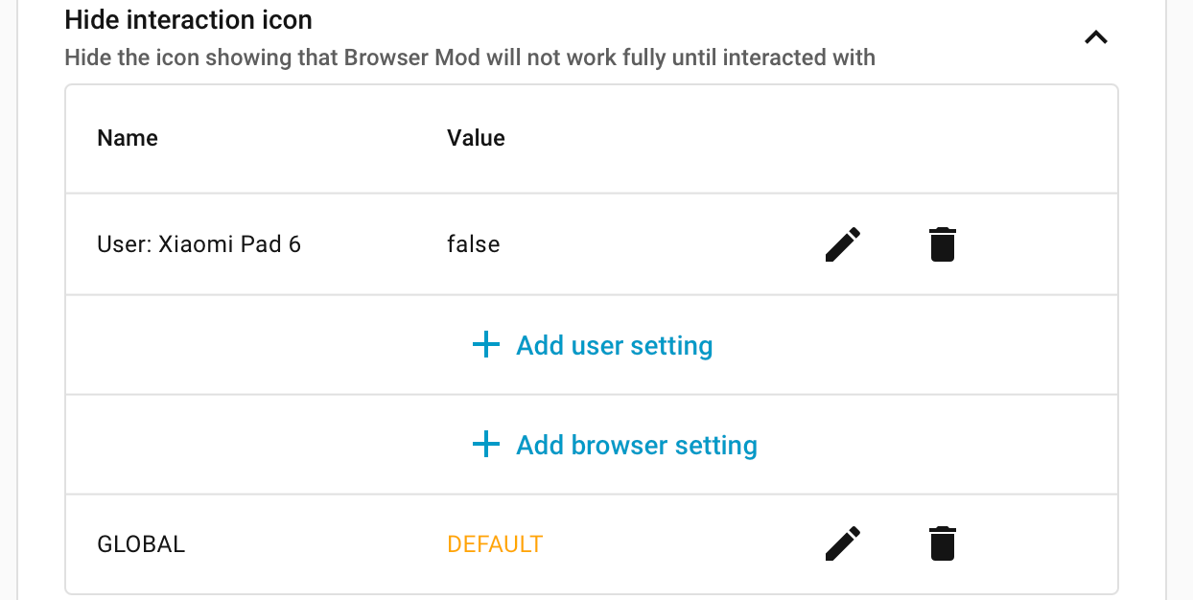Viewport: 1193px width, 600px height.
Task: Click the Hide interaction icon heading
Action: (188, 19)
